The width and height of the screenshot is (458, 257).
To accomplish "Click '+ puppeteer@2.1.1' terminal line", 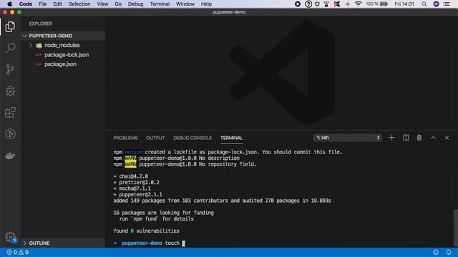I will 138,194.
